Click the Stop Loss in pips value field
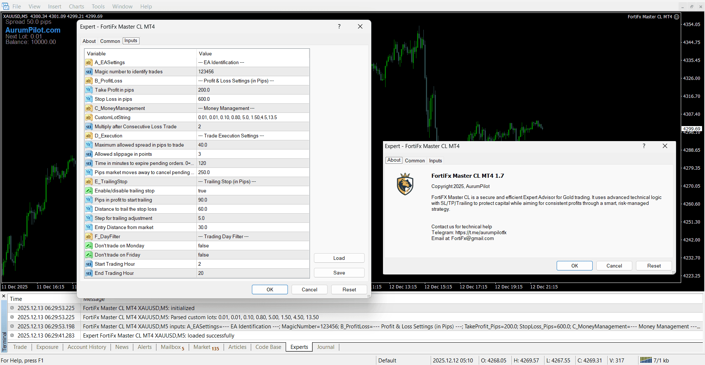 coord(253,99)
